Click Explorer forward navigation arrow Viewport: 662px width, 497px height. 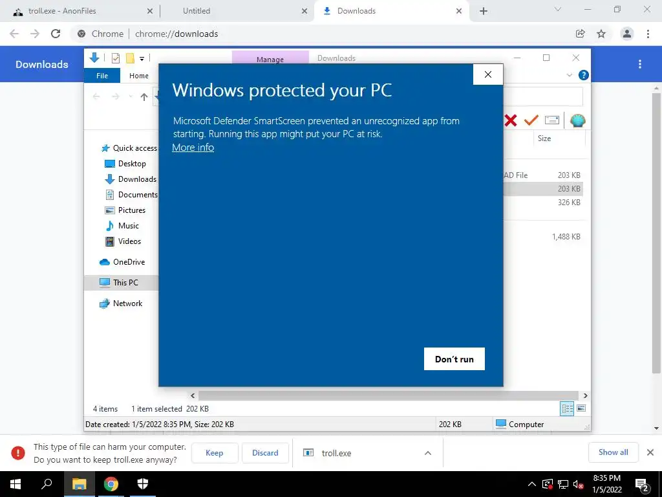[115, 97]
